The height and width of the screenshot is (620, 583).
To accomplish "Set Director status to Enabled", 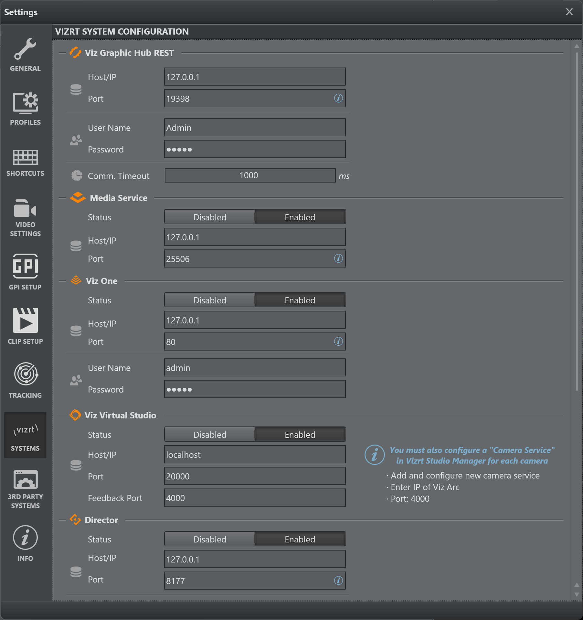I will coord(300,539).
